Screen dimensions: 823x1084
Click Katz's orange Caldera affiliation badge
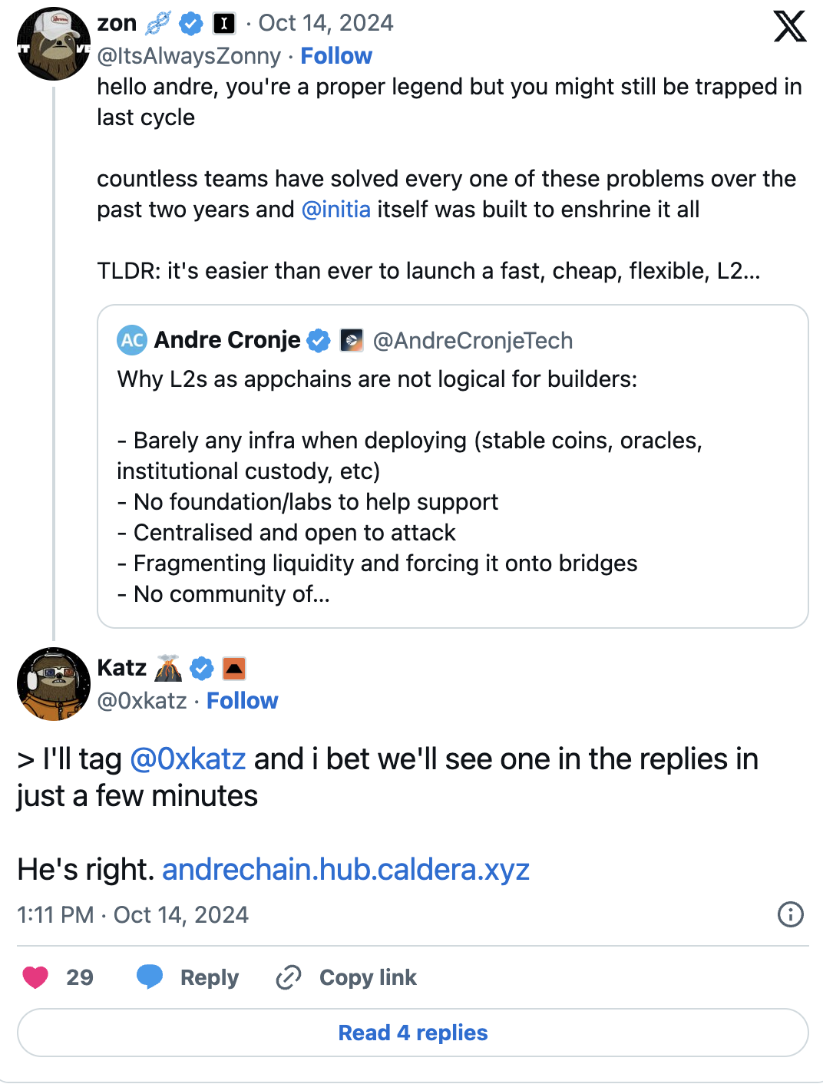point(234,669)
